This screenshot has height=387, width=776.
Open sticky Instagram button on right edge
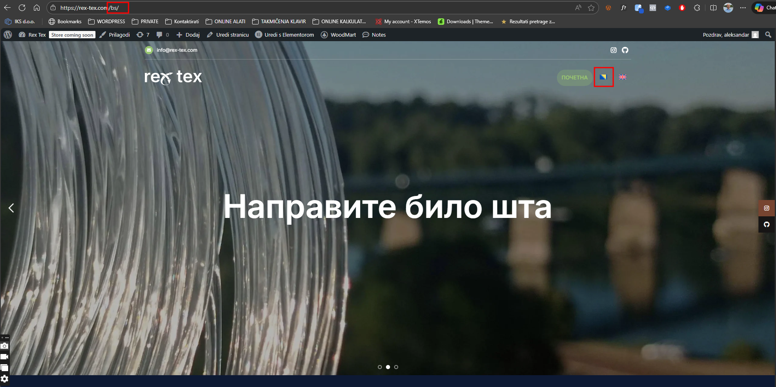[767, 208]
